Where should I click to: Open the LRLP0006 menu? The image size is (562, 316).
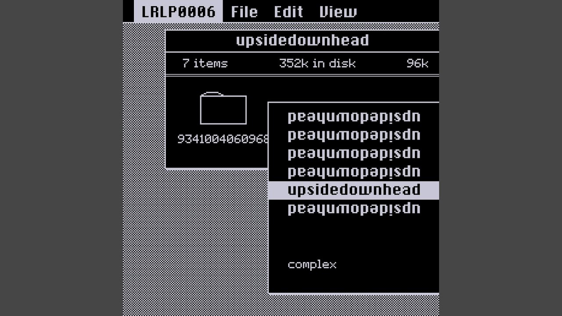(178, 11)
